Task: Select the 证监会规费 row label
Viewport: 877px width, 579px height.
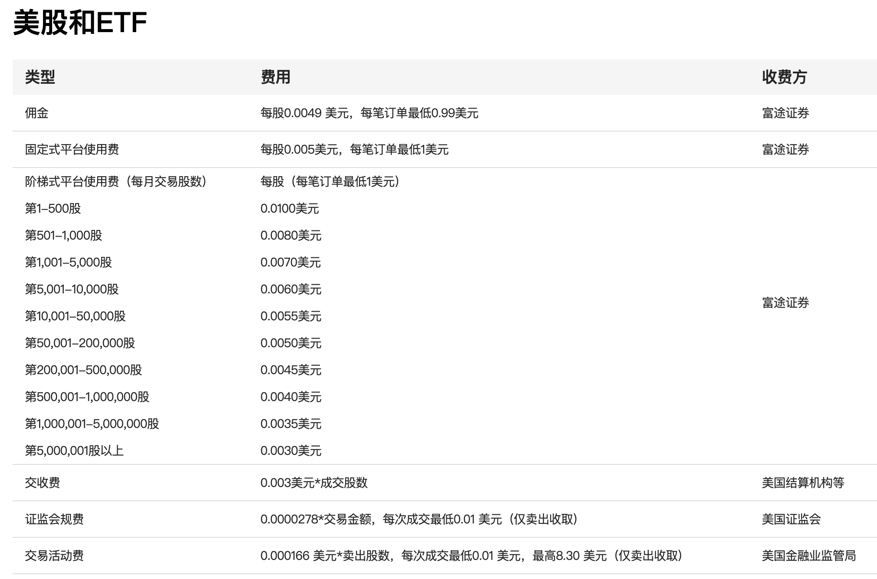Action: pyautogui.click(x=54, y=520)
